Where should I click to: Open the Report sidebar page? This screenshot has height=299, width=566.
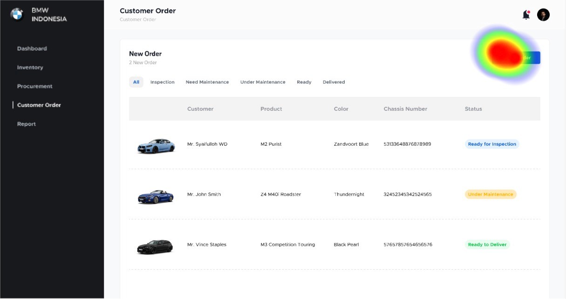(x=27, y=124)
